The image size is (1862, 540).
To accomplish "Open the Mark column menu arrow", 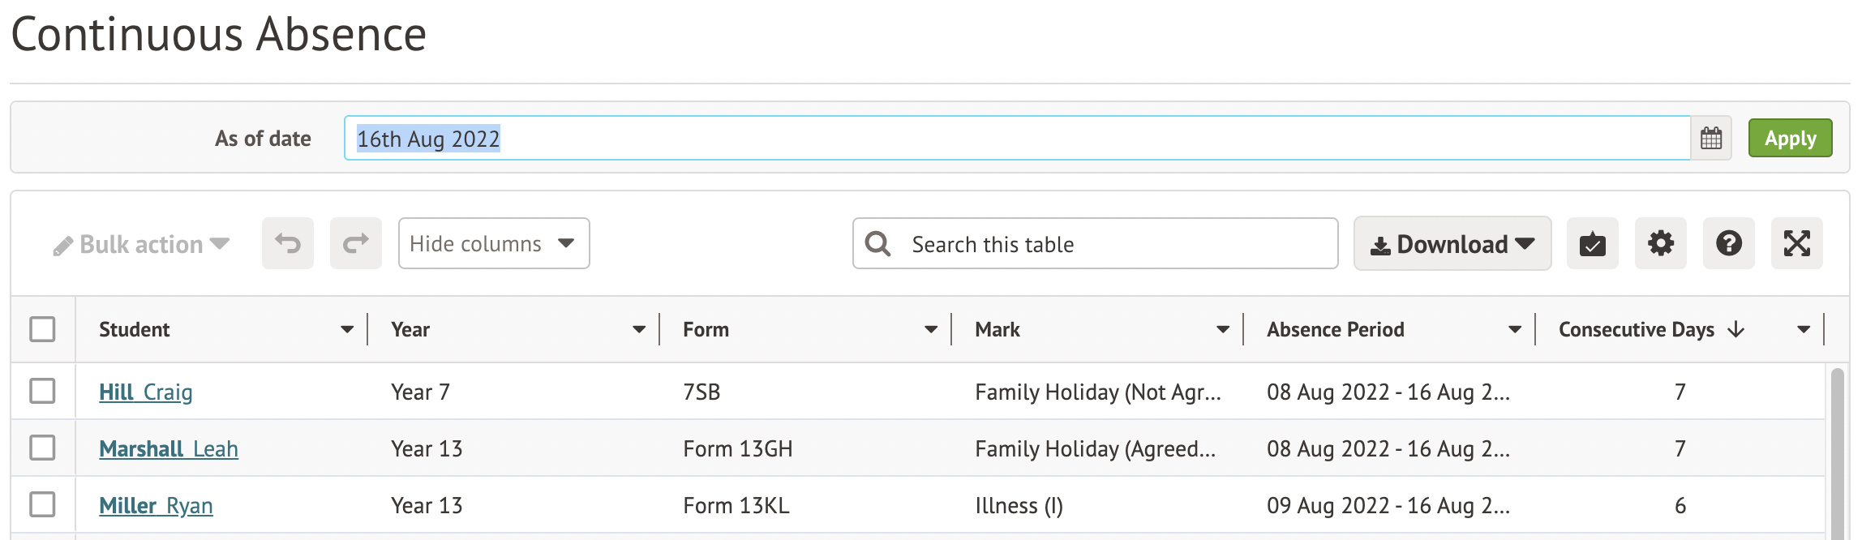I will point(1223,329).
